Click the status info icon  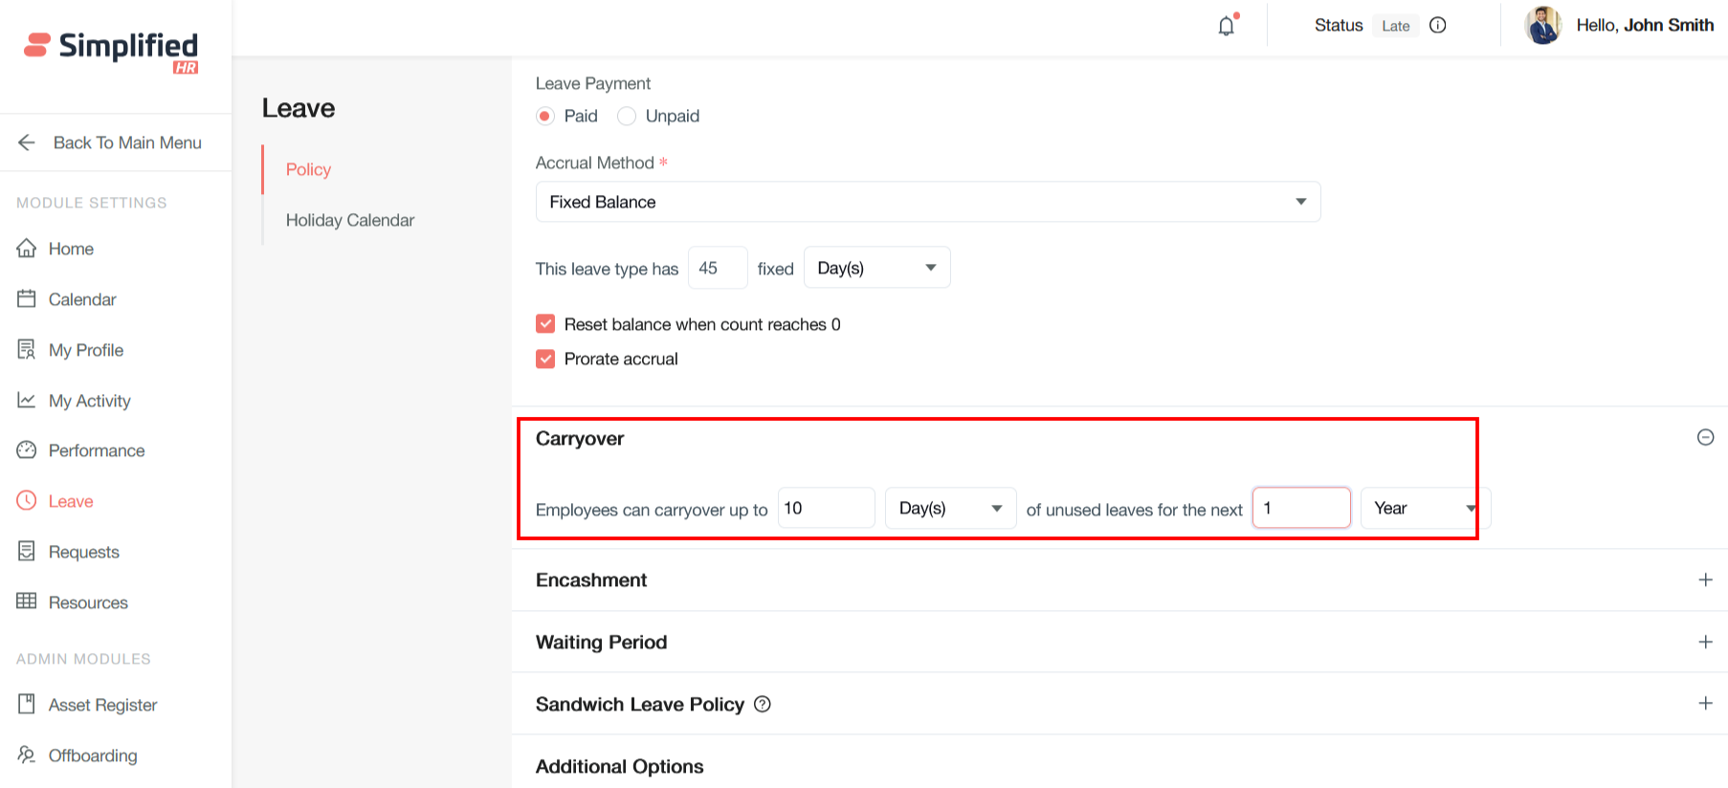(x=1437, y=26)
